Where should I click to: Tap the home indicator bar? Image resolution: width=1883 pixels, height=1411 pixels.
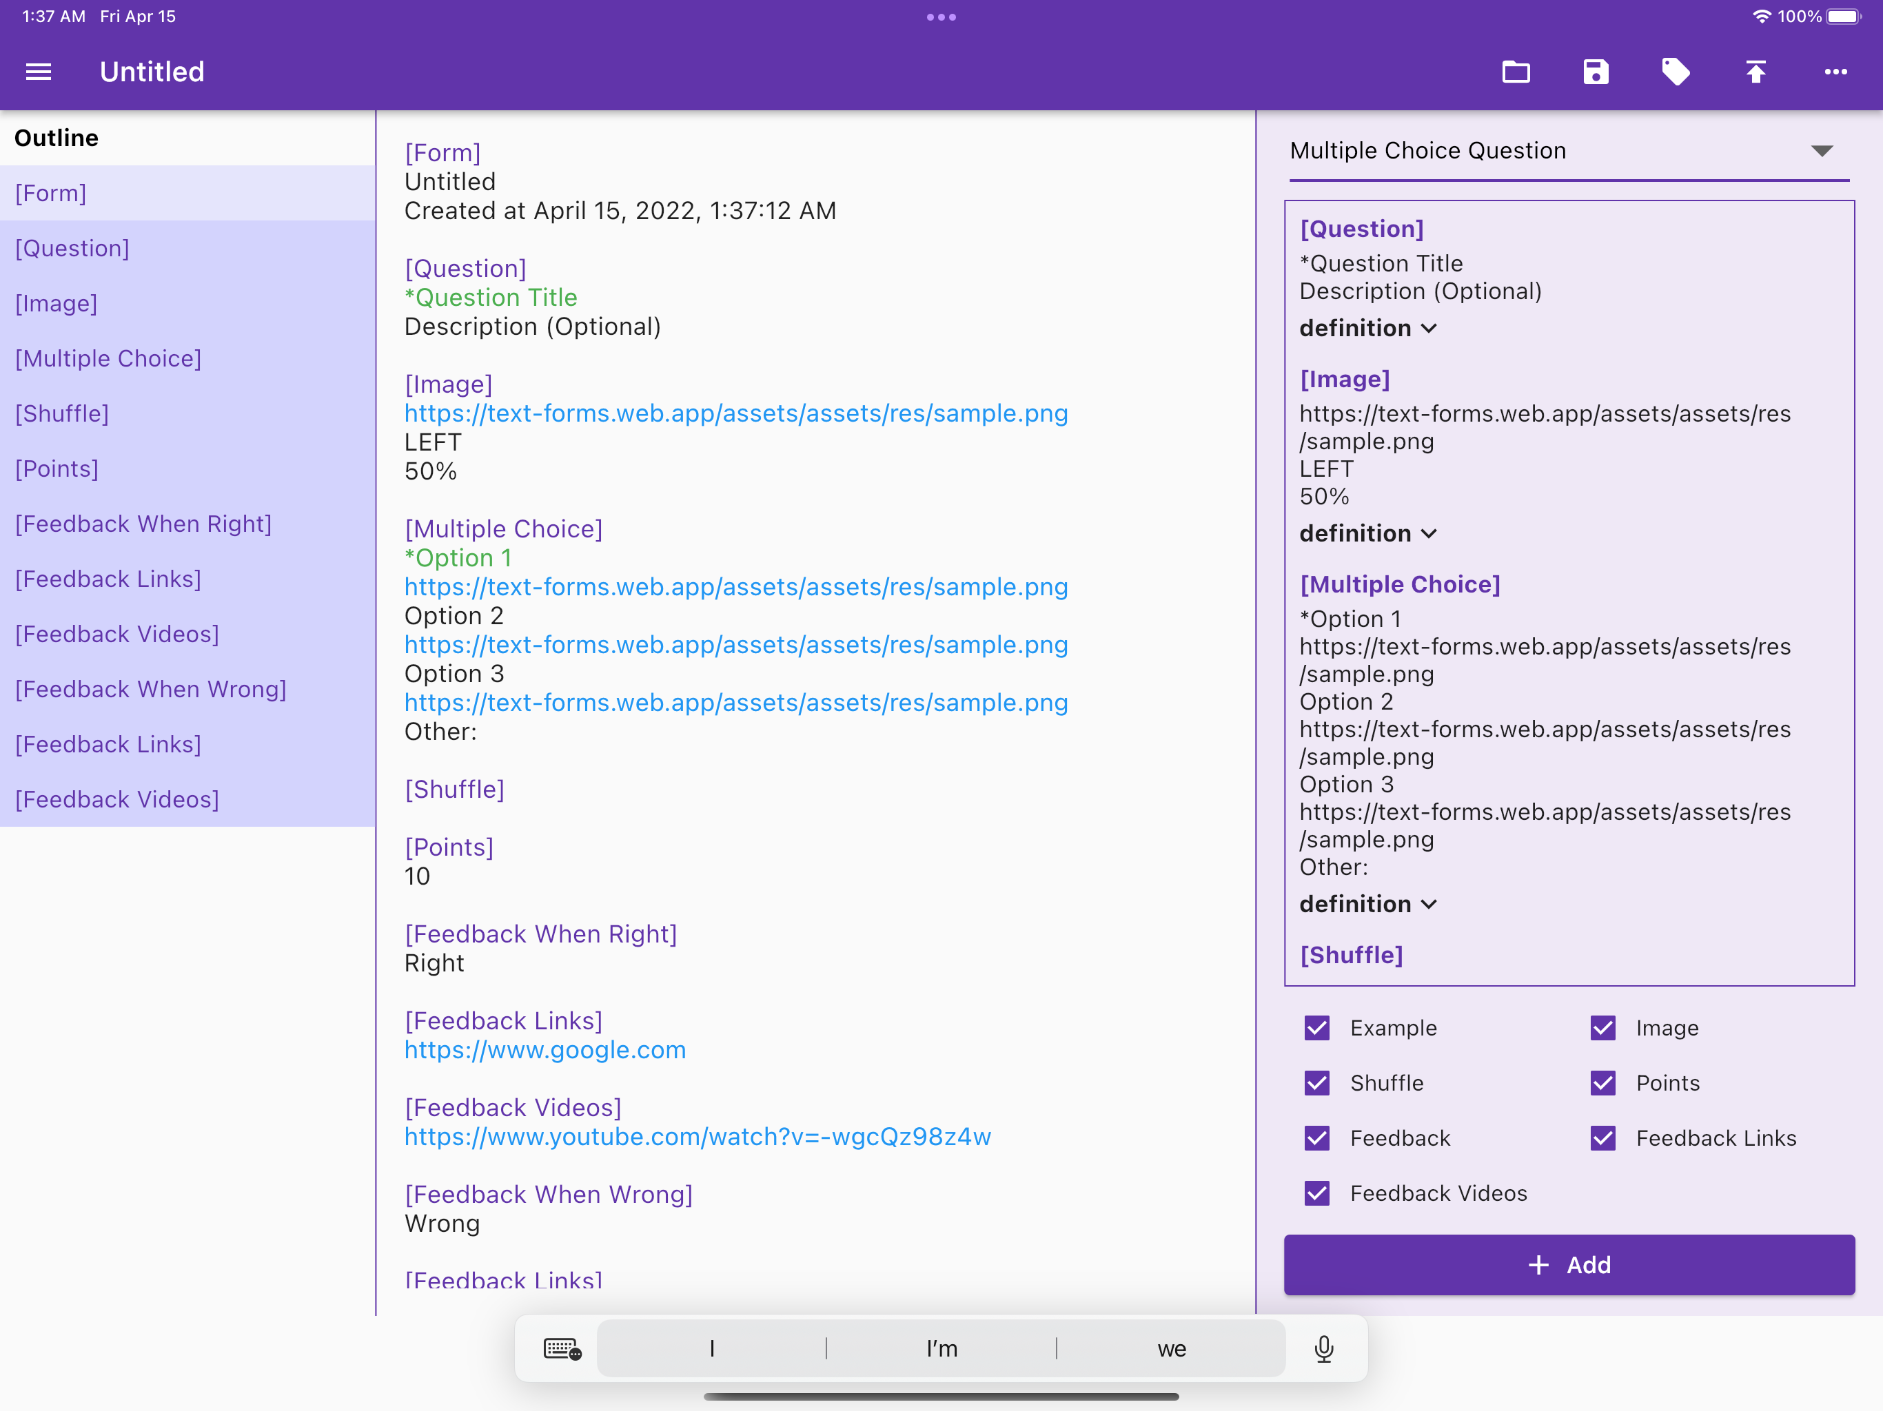941,1397
